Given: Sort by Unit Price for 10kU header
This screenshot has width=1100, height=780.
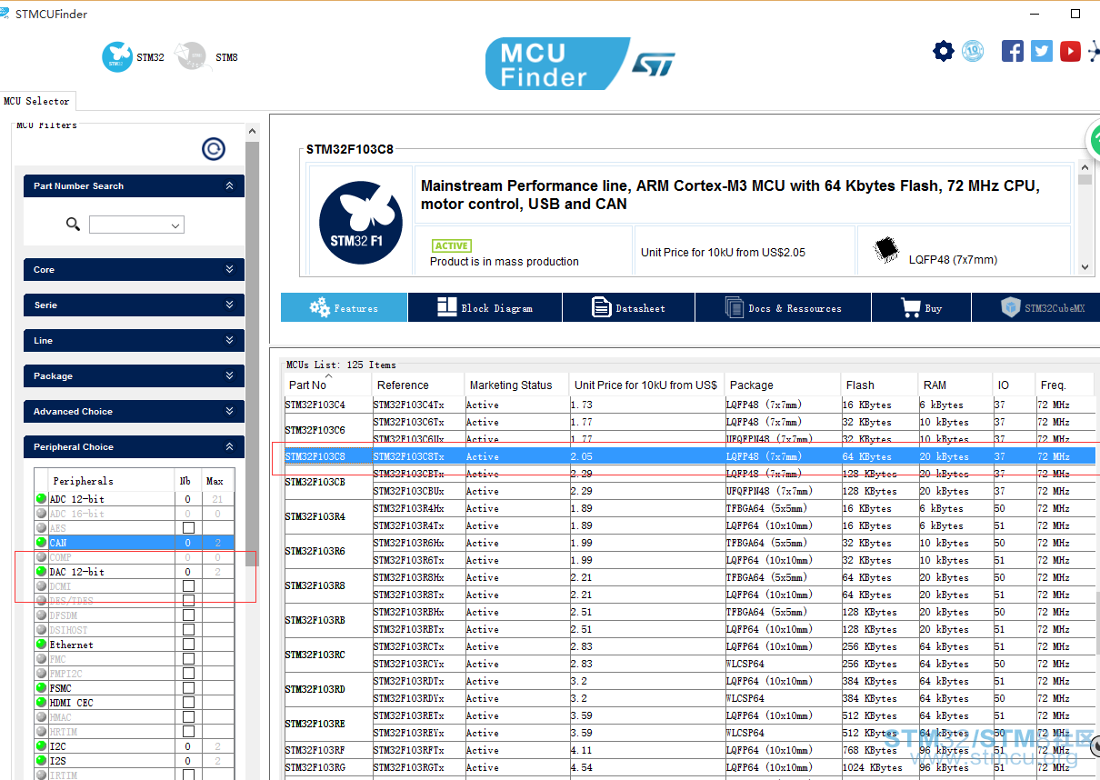Looking at the screenshot, I should pyautogui.click(x=646, y=385).
